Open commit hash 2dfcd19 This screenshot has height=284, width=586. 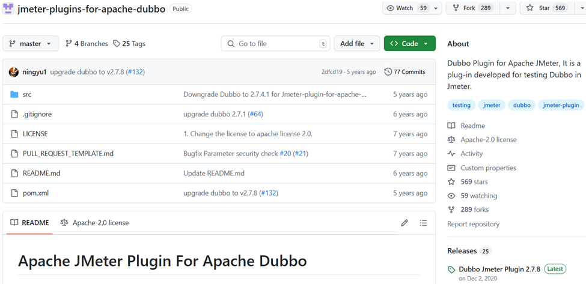tap(332, 72)
